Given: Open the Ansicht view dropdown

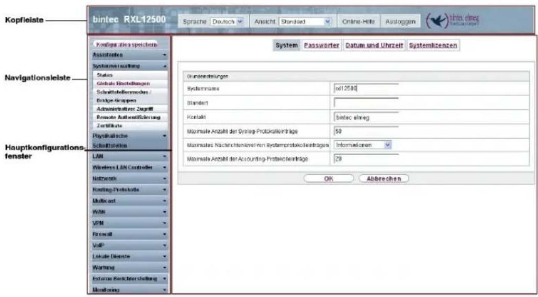Looking at the screenshot, I should point(305,21).
